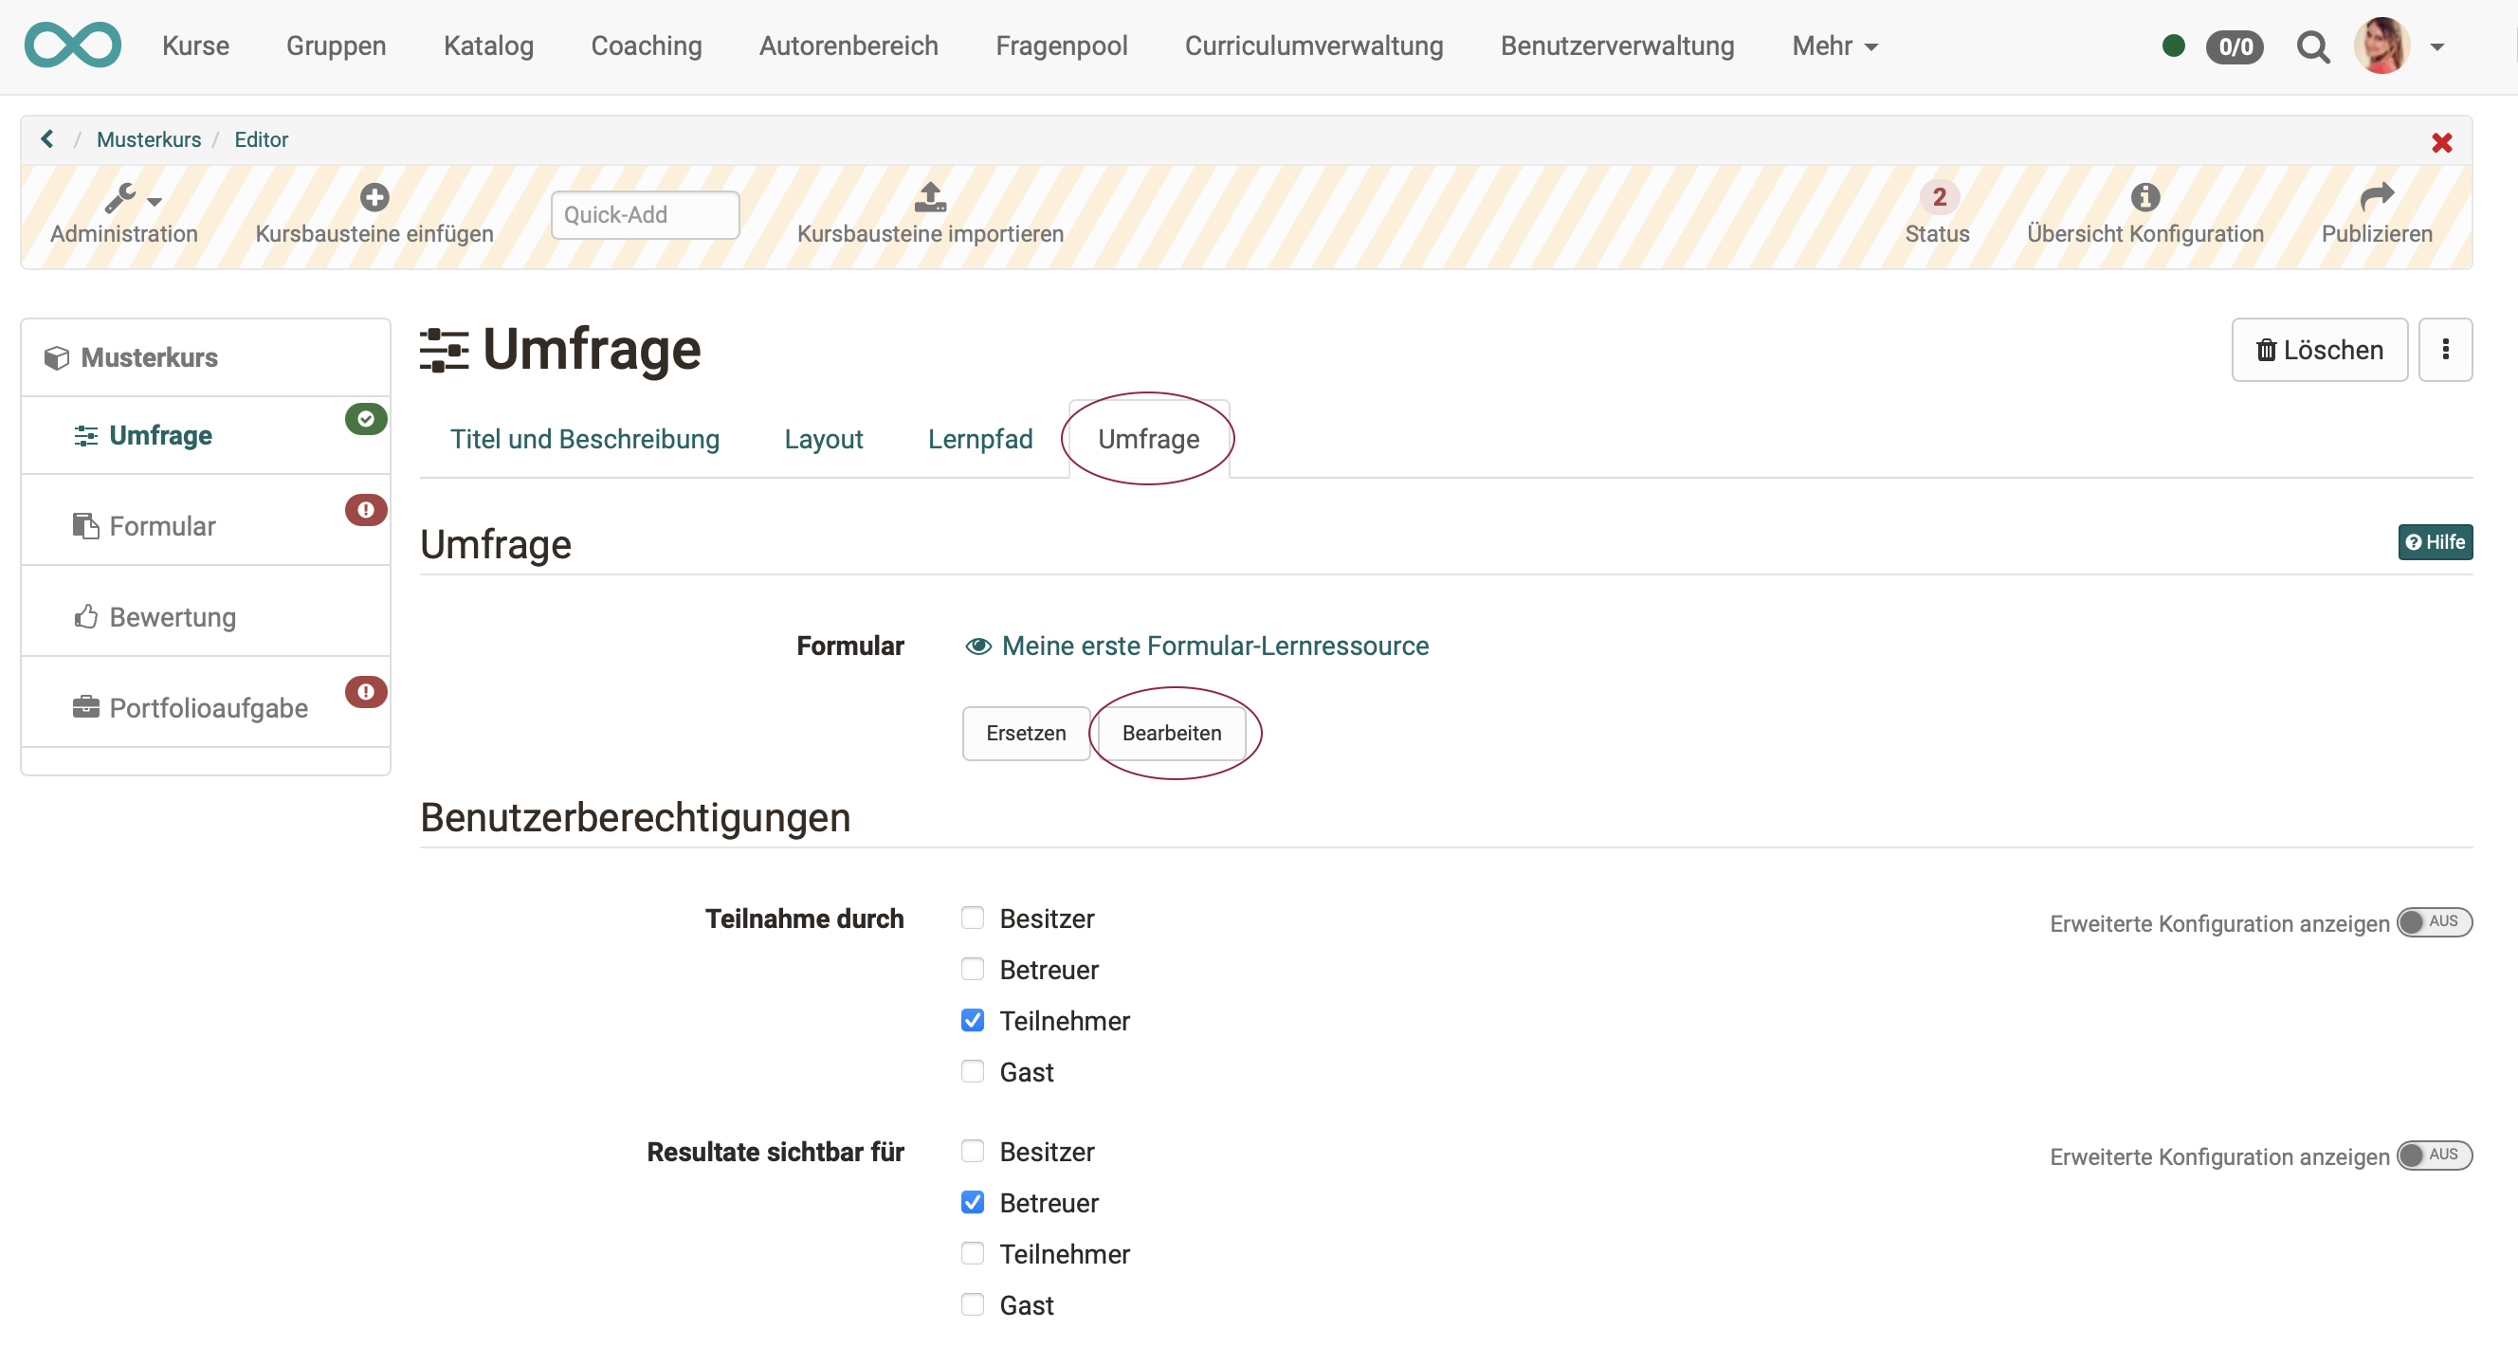Click the Ersetzen button
This screenshot has width=2518, height=1365.
click(1026, 733)
